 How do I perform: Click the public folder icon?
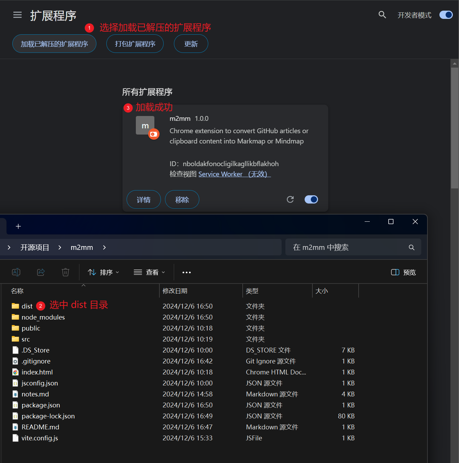[15, 328]
